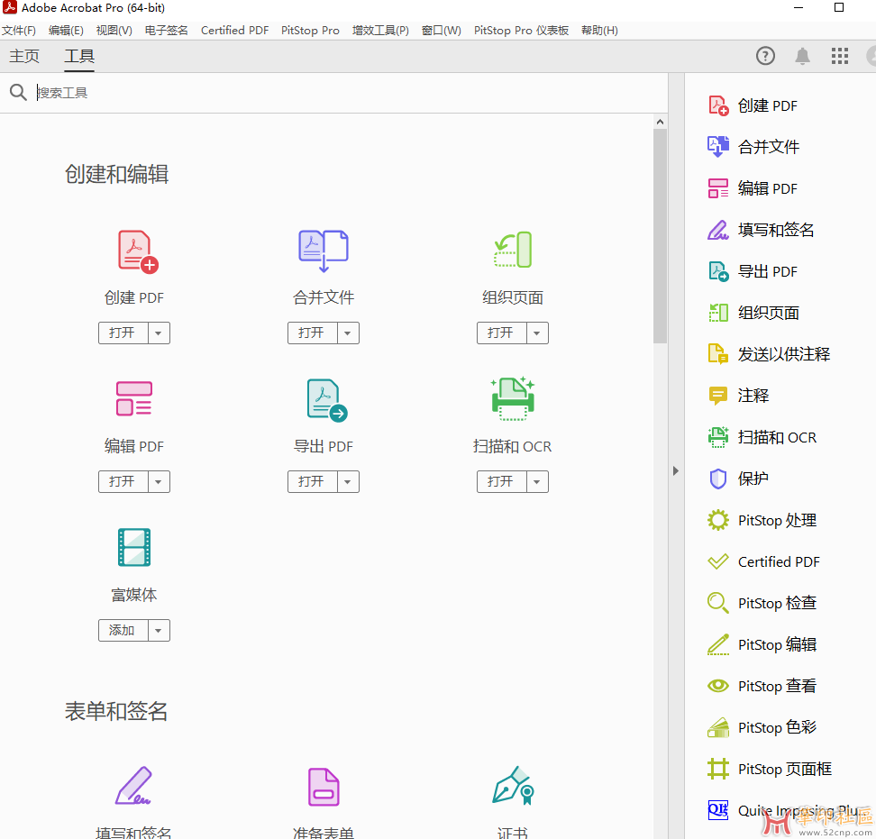The width and height of the screenshot is (876, 839).
Task: Select PitStop 色彩 color tool
Action: [762, 727]
